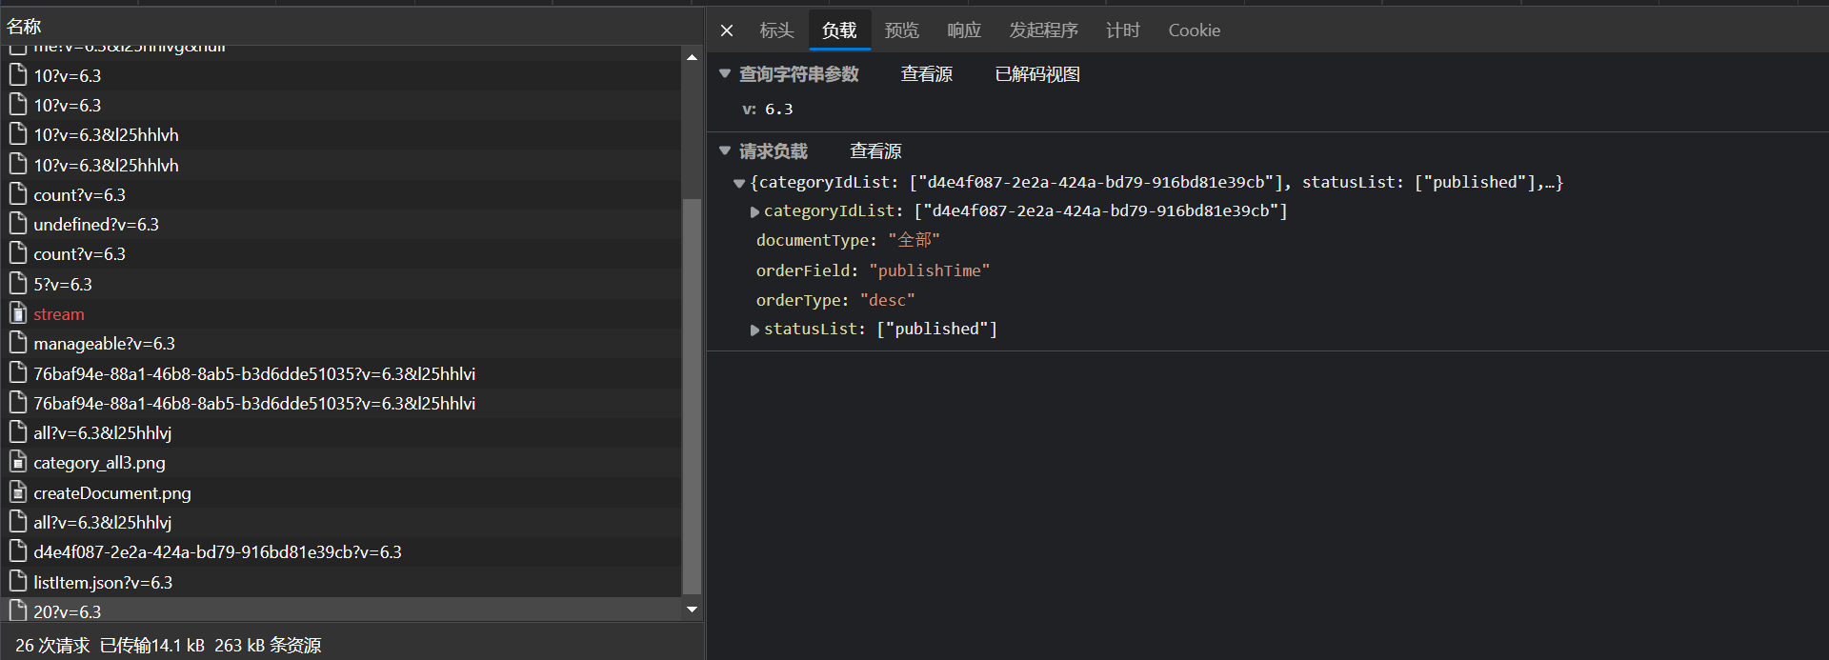Click 查看源 for query string parameters
Screen dimensions: 1829x660
click(x=926, y=74)
